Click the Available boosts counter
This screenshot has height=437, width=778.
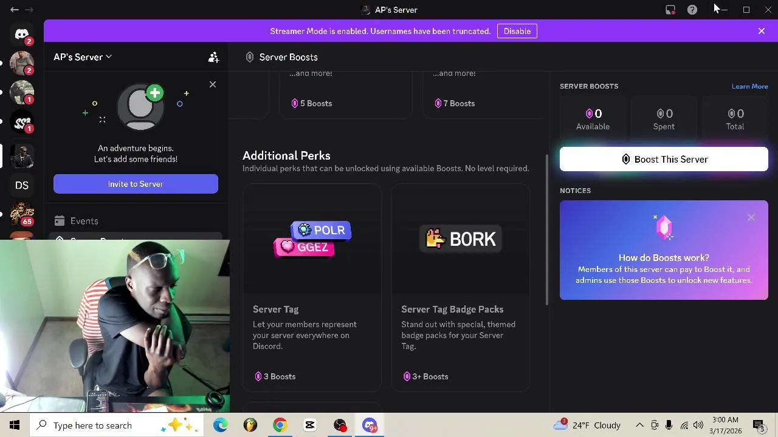pyautogui.click(x=593, y=119)
